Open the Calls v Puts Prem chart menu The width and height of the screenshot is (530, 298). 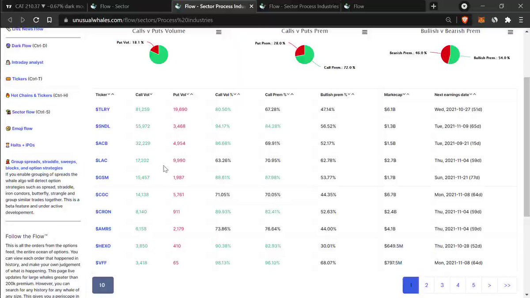pos(364,32)
